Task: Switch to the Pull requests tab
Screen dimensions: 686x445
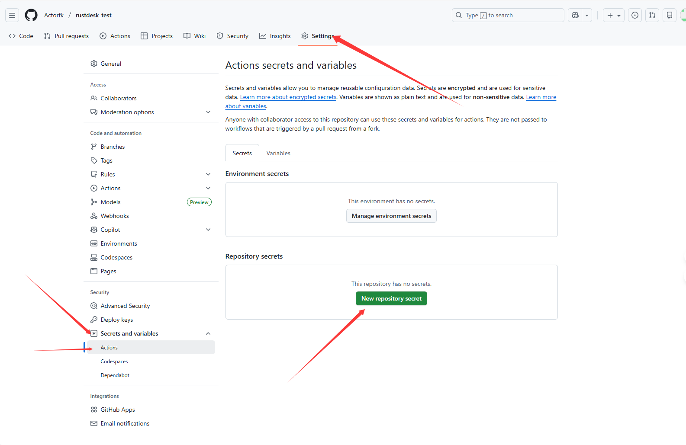Action: (x=66, y=36)
